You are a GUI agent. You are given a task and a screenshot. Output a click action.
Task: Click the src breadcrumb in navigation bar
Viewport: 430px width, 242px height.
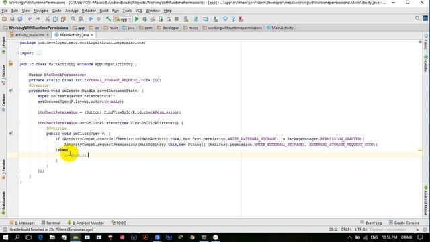point(94,28)
